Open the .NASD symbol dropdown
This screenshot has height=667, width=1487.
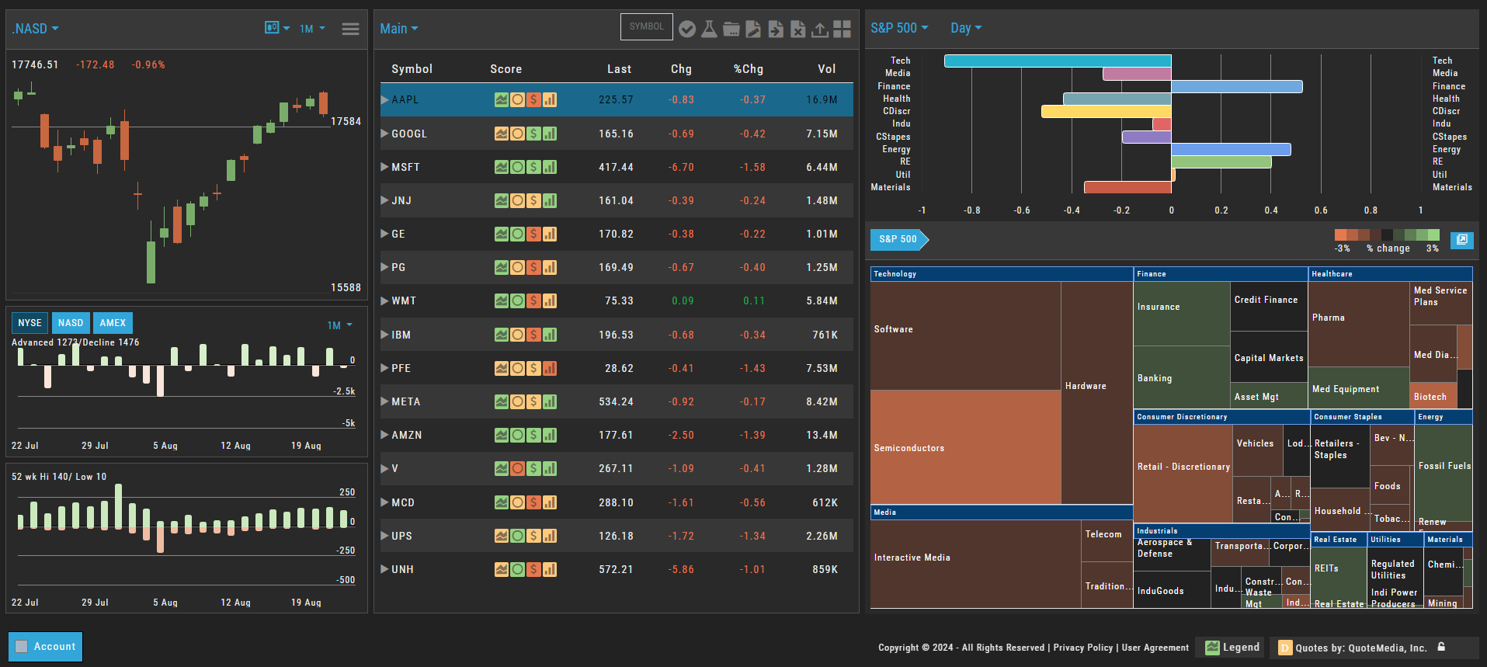[x=35, y=29]
